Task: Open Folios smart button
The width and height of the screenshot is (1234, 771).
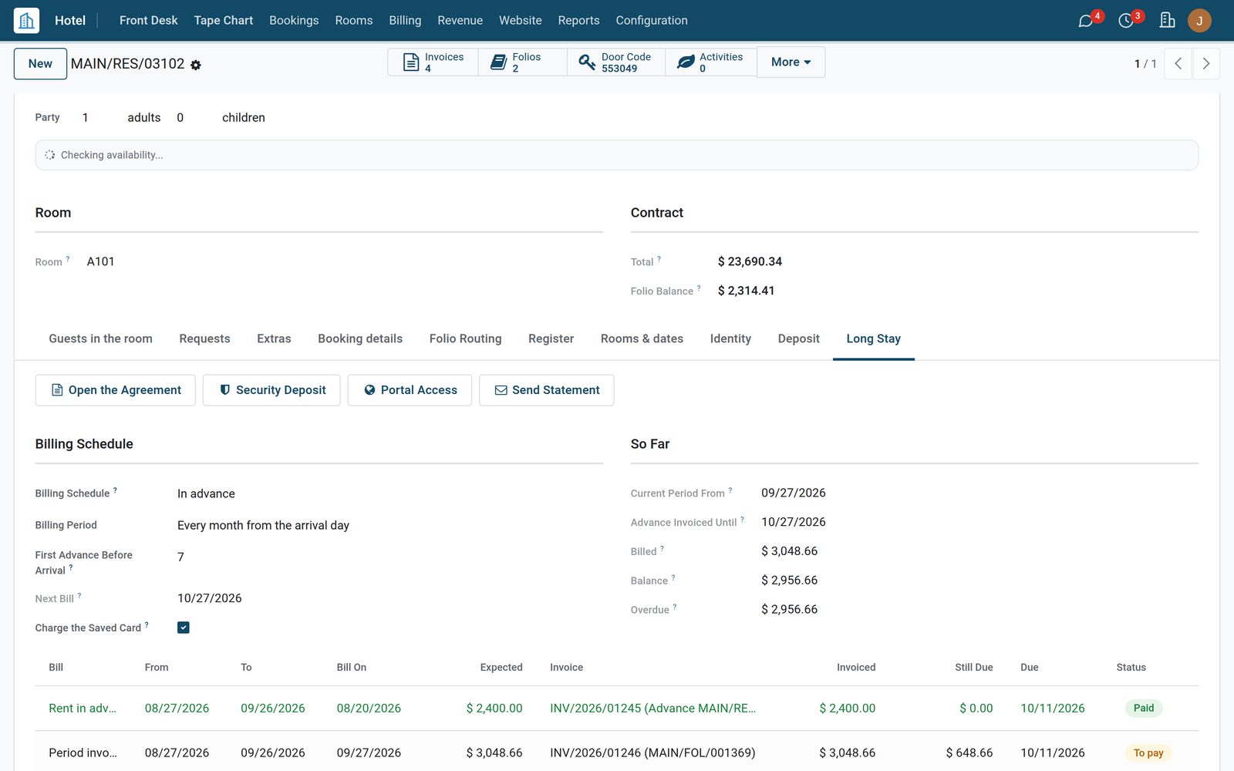Action: pyautogui.click(x=522, y=62)
